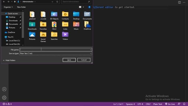Click the dialog help question mark icon
188x106 pixels.
coord(89,7)
